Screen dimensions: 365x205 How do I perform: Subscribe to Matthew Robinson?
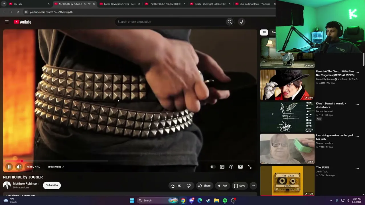pos(52,185)
